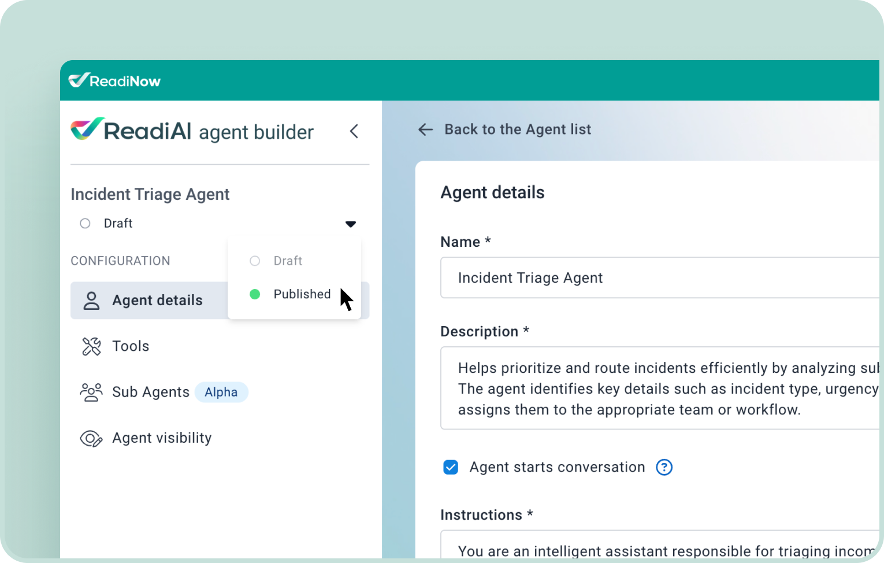Click into the Instructions text area
884x563 pixels.
(x=660, y=545)
